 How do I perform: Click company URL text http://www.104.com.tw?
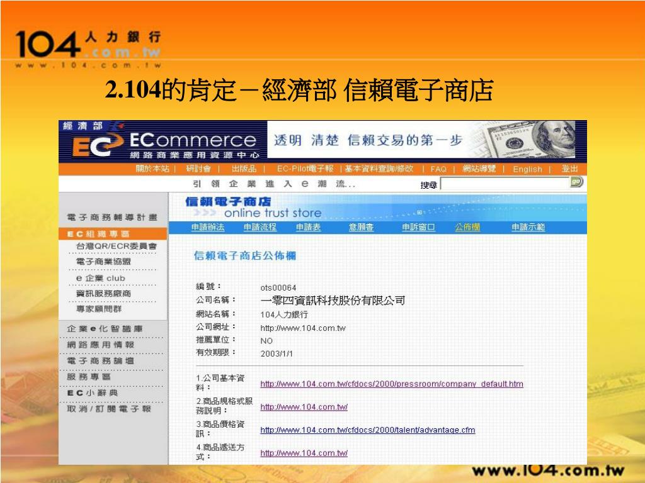point(303,328)
